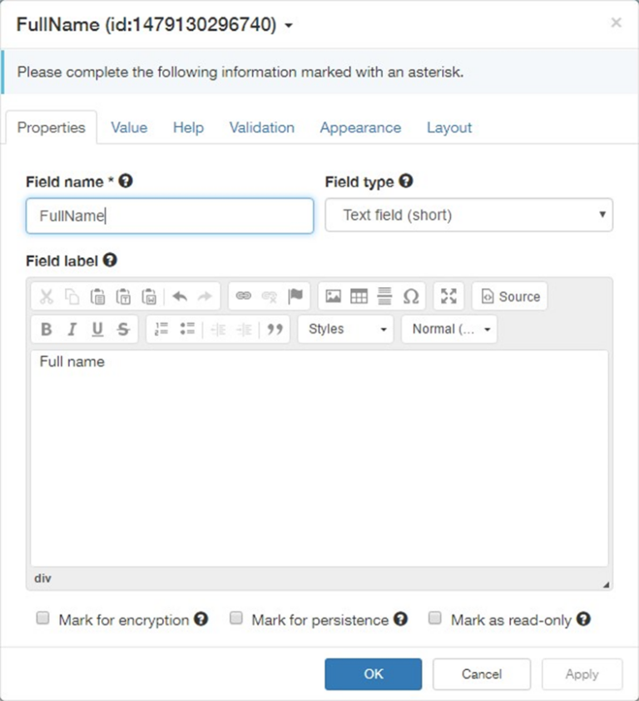The image size is (639, 701).
Task: Cancel the field editing dialog
Action: point(482,674)
